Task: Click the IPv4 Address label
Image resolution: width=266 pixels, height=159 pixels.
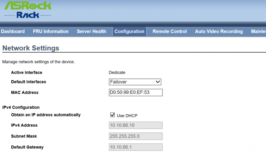Action: [x=24, y=125]
